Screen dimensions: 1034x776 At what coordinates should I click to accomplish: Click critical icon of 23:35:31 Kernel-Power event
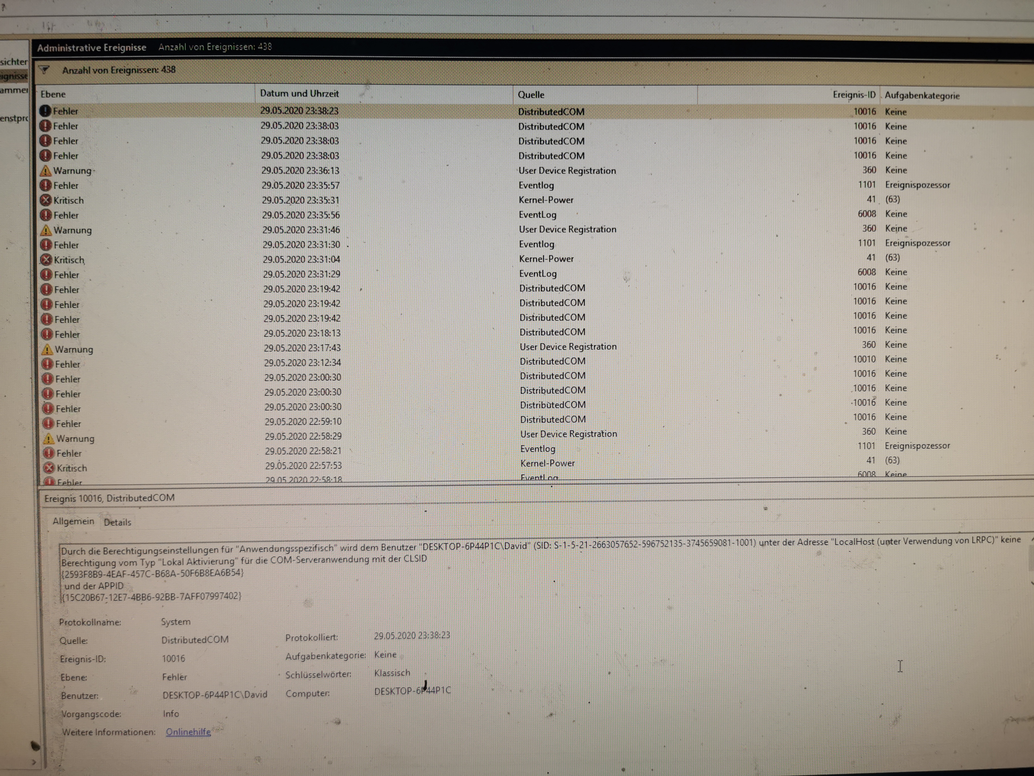[x=45, y=200]
